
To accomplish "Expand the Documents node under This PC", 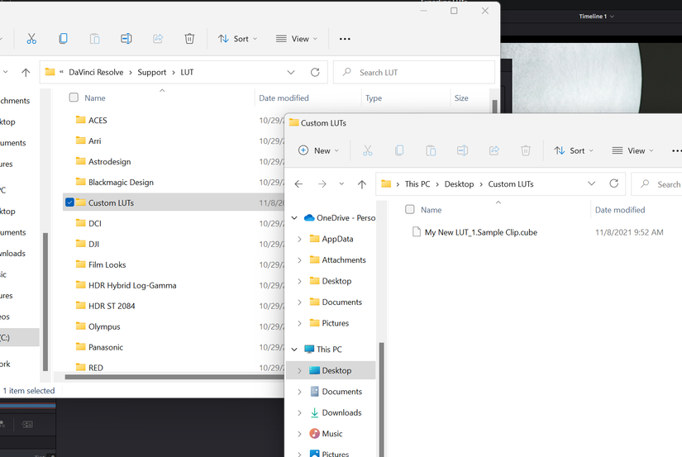I will point(299,392).
